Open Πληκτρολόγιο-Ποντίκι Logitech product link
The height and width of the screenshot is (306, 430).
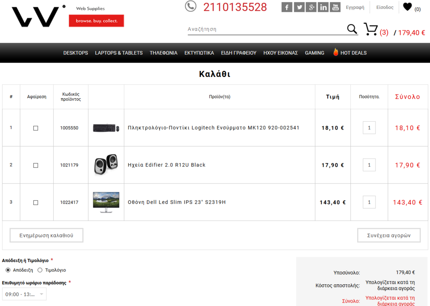[x=213, y=128]
